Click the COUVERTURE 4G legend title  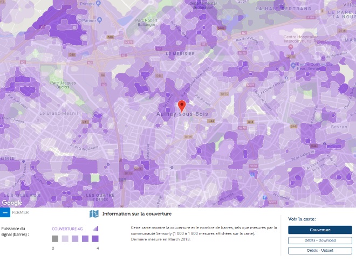coord(67,229)
